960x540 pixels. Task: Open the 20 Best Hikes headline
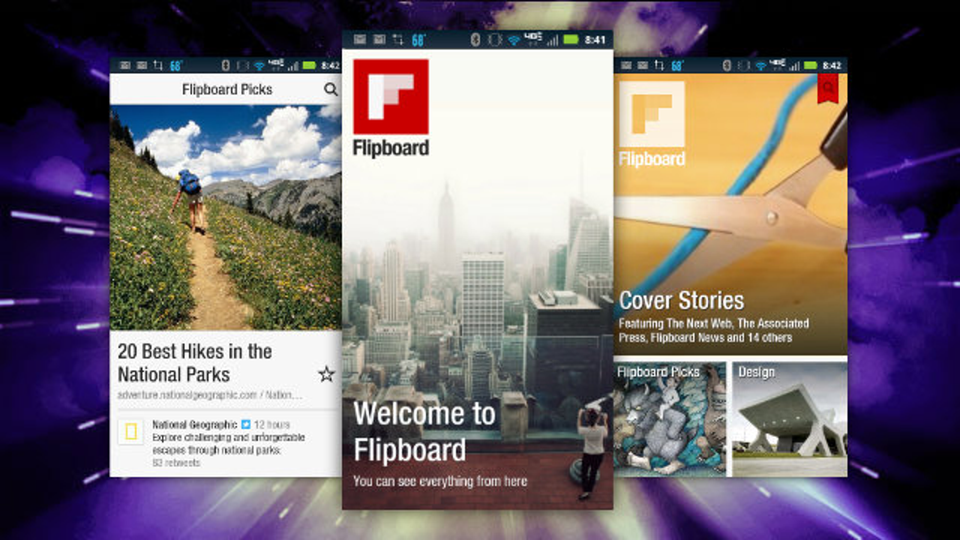[x=195, y=362]
